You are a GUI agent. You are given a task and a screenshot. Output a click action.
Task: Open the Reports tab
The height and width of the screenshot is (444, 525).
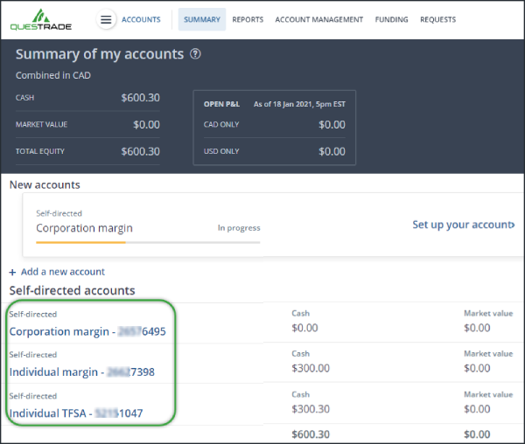(x=248, y=19)
